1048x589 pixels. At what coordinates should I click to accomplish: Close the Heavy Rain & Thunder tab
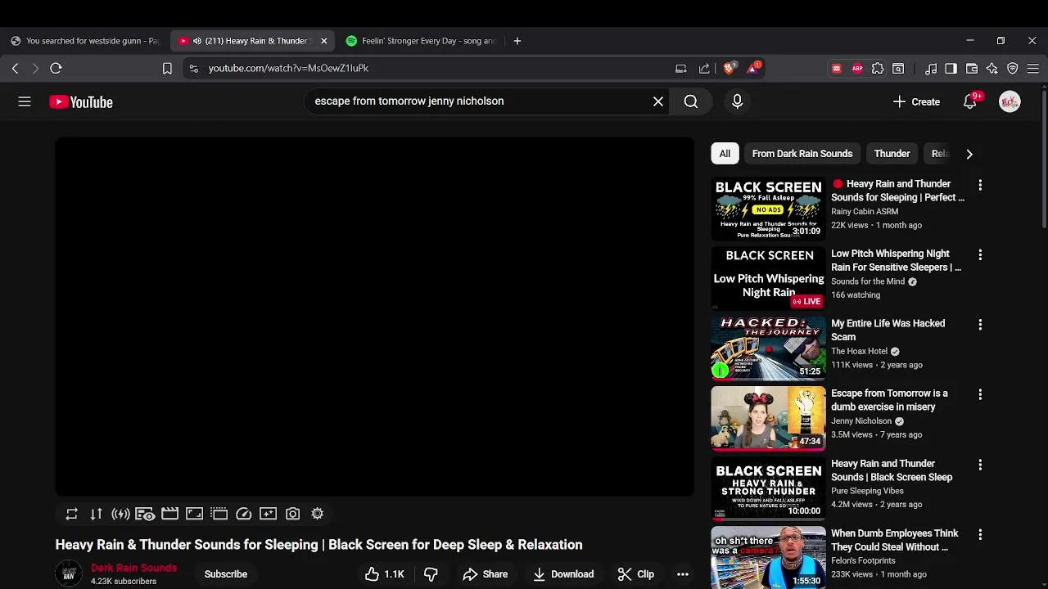tap(323, 41)
